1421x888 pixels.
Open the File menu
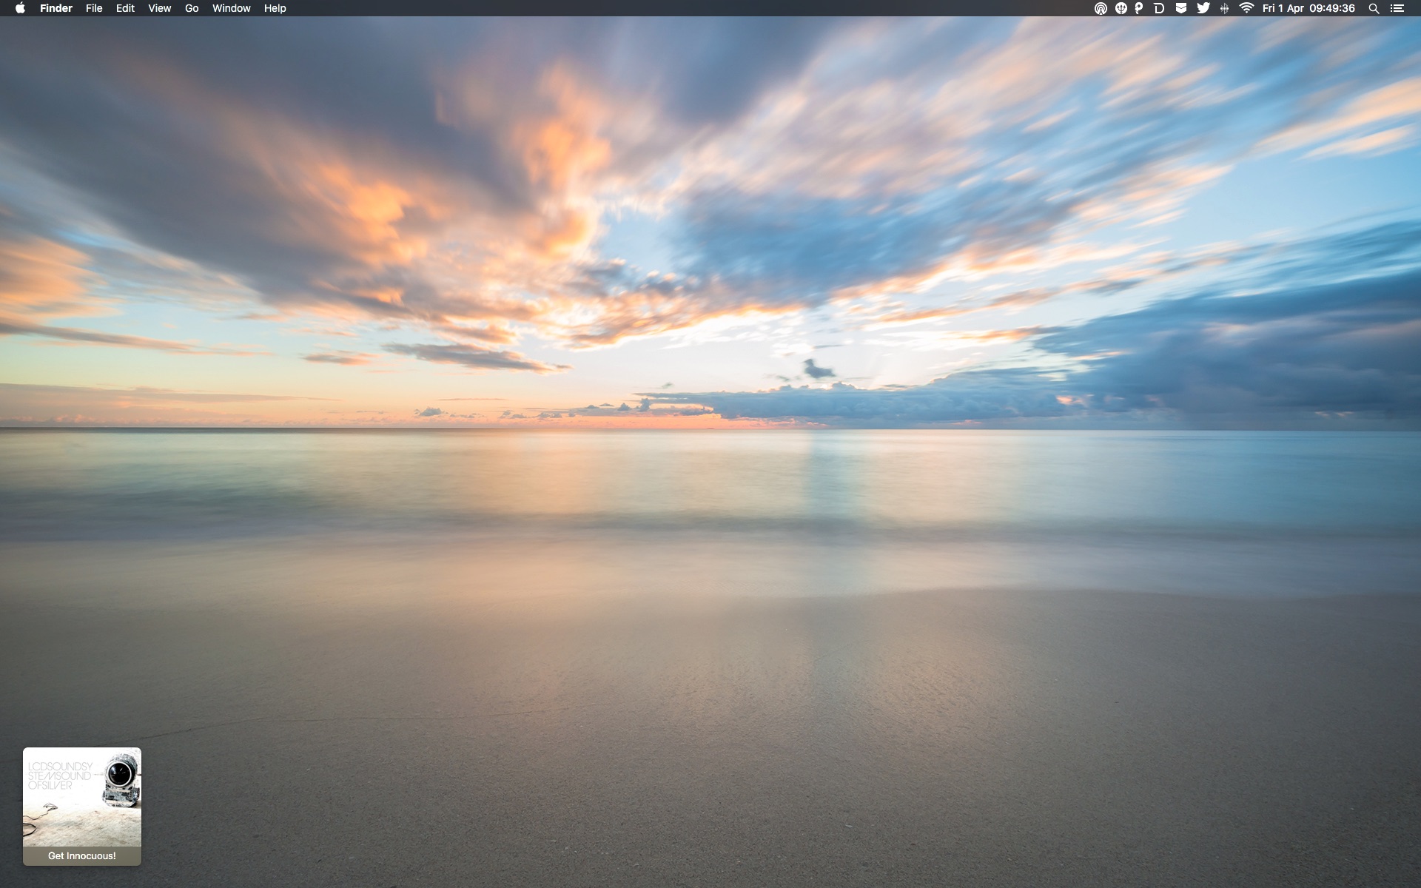[x=94, y=8]
